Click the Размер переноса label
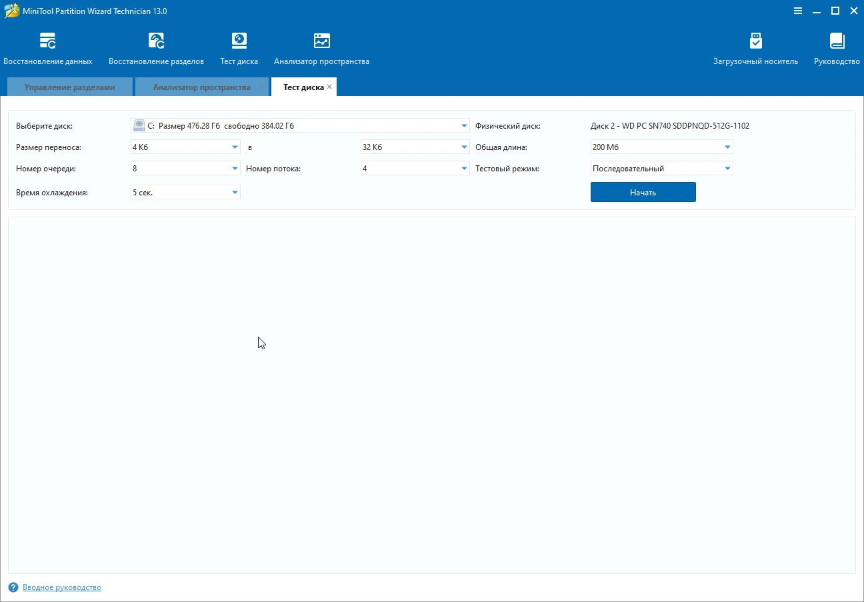Screen dimensions: 864x602 pos(48,147)
